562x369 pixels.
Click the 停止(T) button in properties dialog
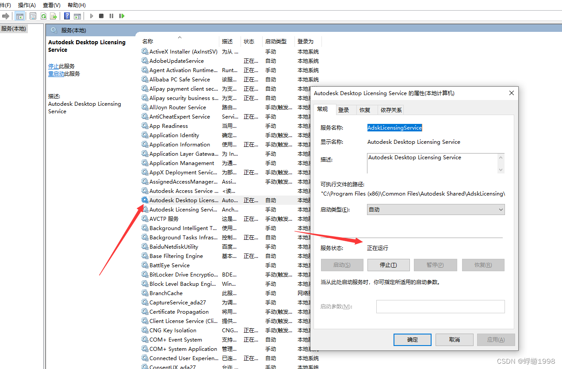click(388, 265)
